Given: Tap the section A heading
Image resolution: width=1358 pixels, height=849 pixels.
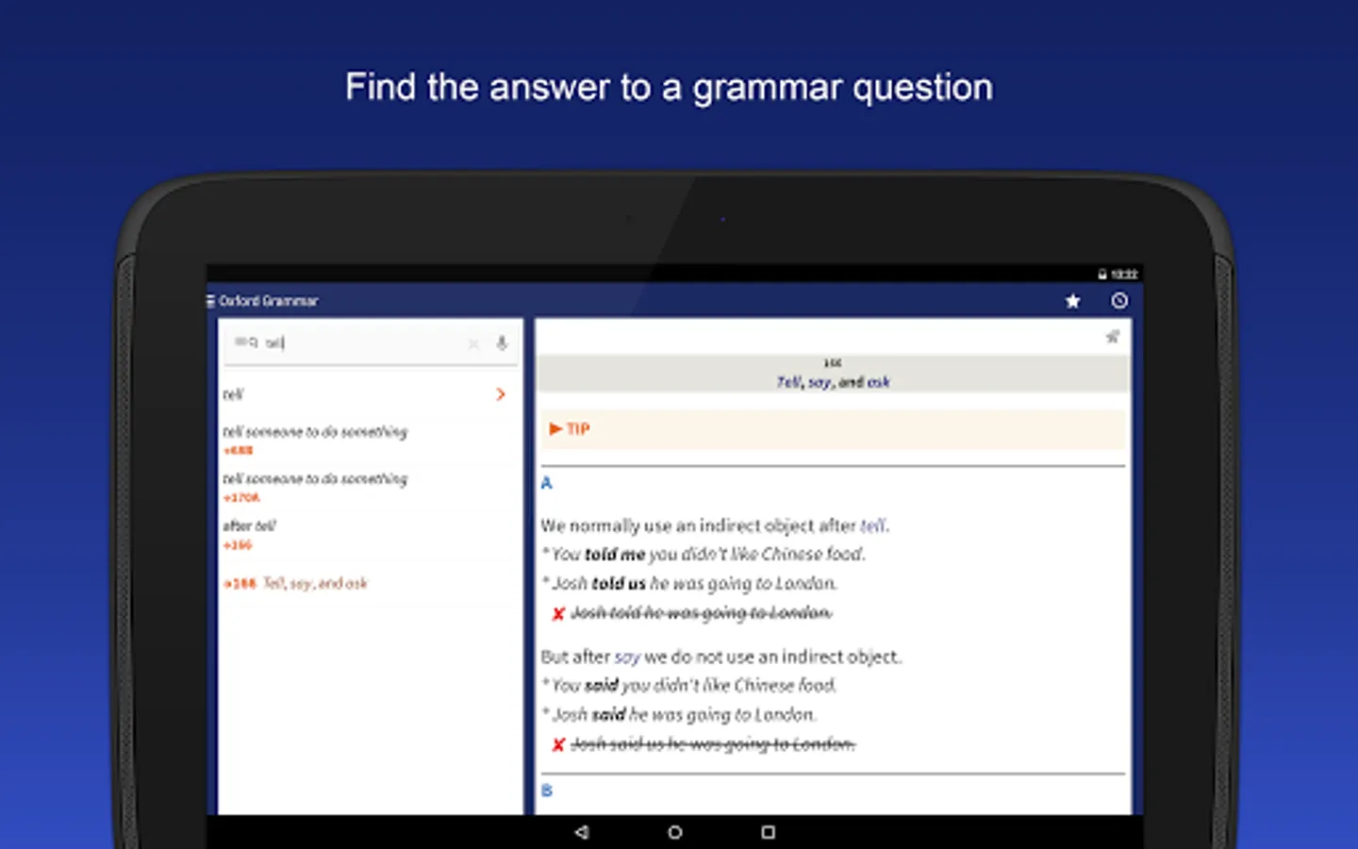Looking at the screenshot, I should [546, 483].
